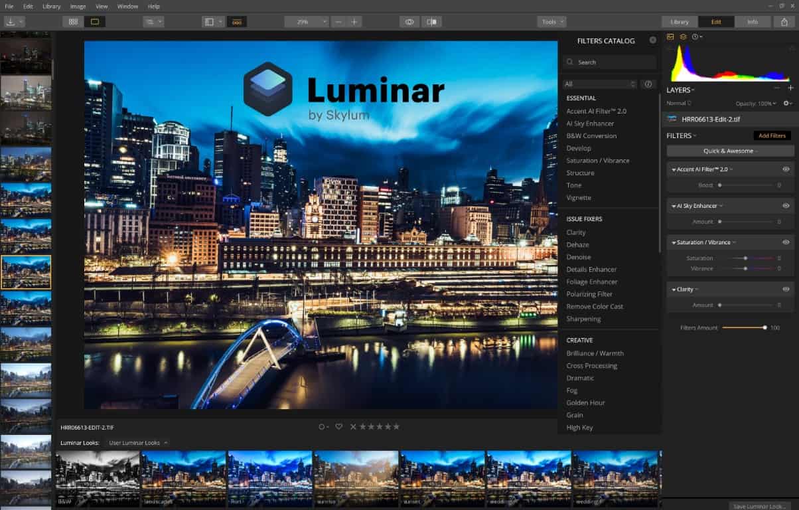Open the history clock icon
Screen dimensions: 799x510
(697, 37)
